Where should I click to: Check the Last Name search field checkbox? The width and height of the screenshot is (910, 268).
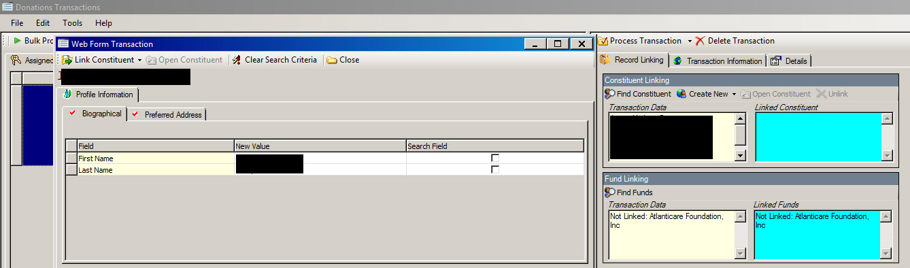coord(495,170)
